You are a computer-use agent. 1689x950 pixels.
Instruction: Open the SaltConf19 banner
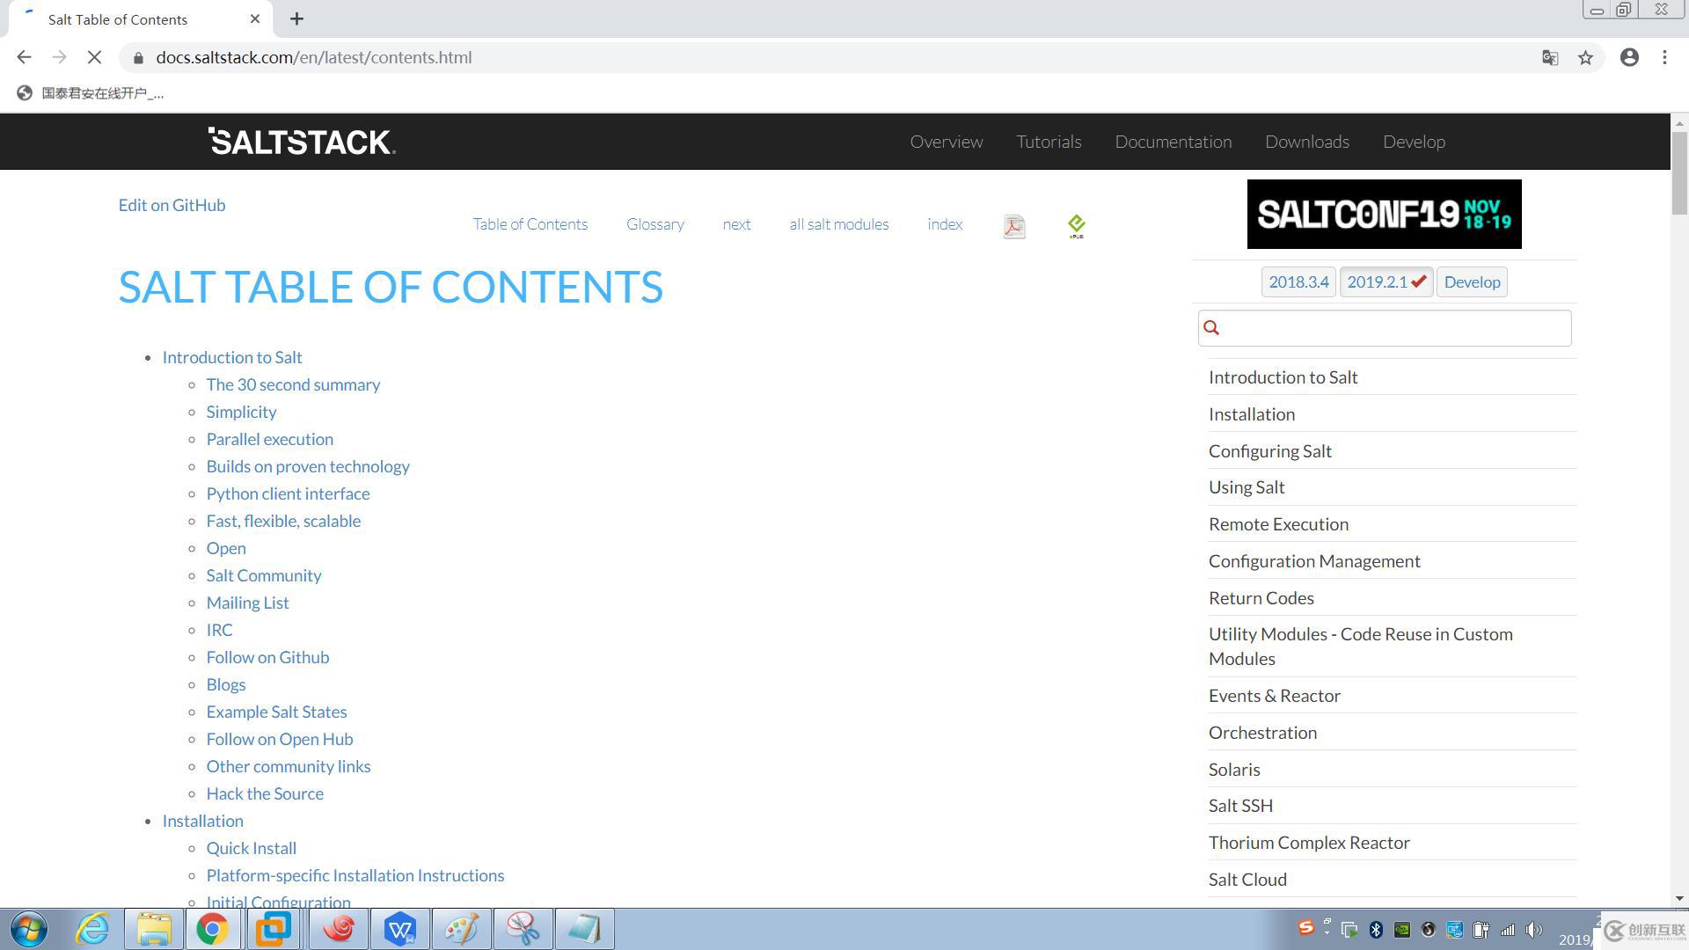[x=1384, y=214]
